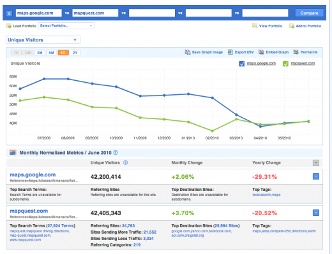Click the Save Graph Image link
332x254 pixels.
207,52
